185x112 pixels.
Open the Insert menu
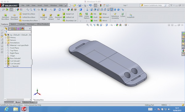click(x=40, y=5)
